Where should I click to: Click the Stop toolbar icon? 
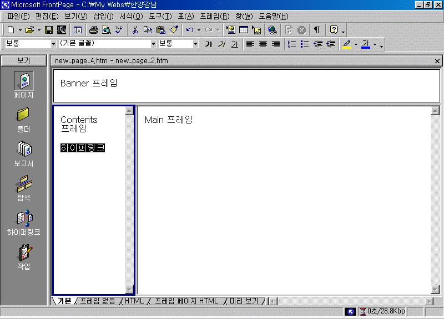click(301, 30)
